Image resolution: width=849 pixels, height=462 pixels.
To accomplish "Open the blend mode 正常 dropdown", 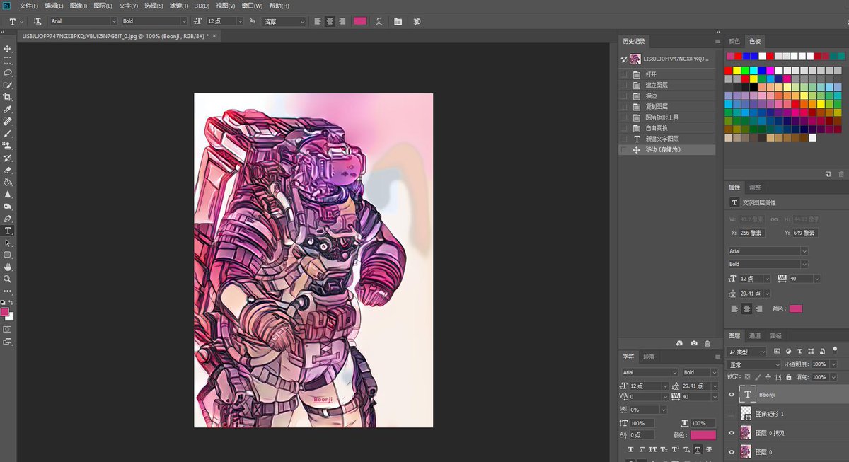I will pyautogui.click(x=753, y=364).
